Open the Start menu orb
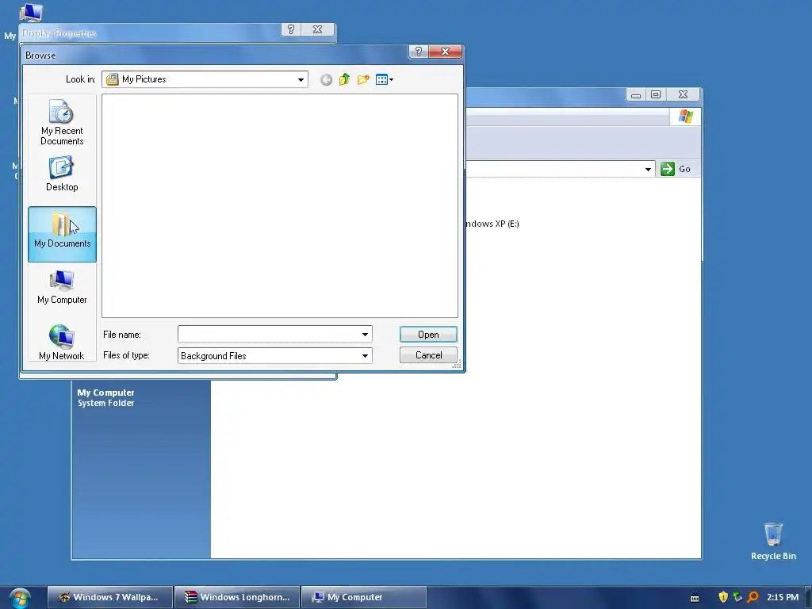Image resolution: width=812 pixels, height=609 pixels. click(x=20, y=598)
